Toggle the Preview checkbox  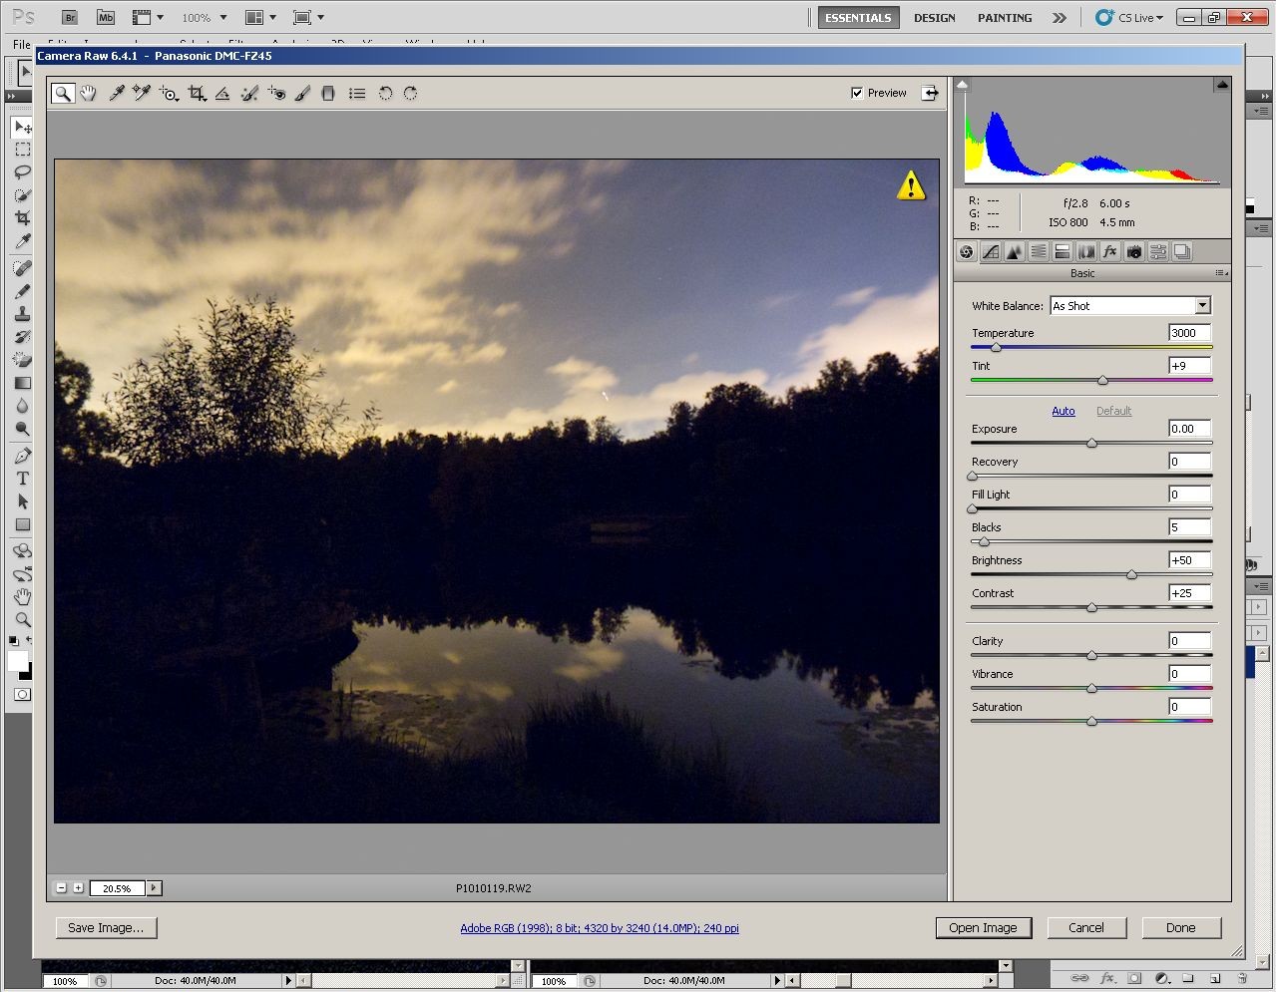point(857,93)
